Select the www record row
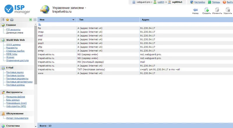 coord(135,73)
